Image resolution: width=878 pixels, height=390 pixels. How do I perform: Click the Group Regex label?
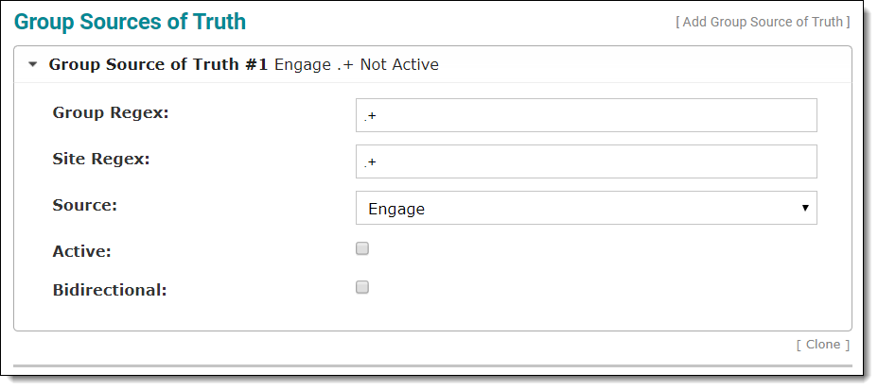click(111, 113)
